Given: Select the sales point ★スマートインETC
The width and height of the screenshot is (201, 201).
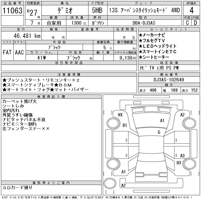Looking at the screenshot, I should (x=158, y=52).
